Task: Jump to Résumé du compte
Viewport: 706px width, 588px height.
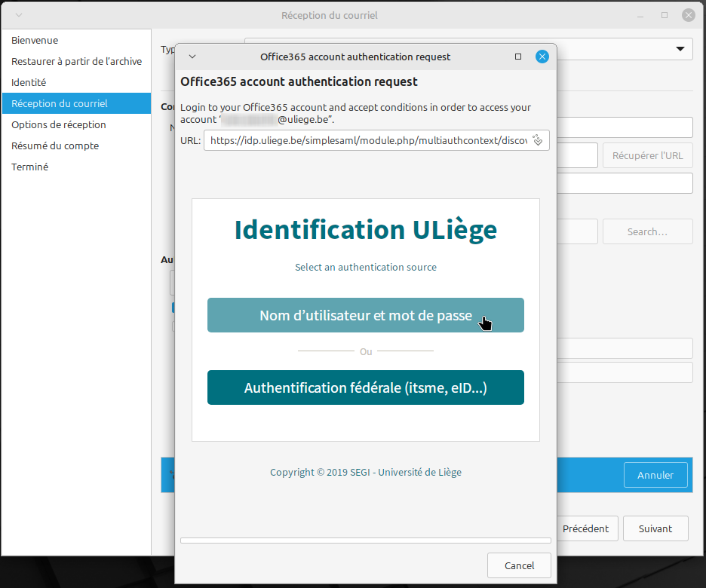Action: click(x=55, y=146)
